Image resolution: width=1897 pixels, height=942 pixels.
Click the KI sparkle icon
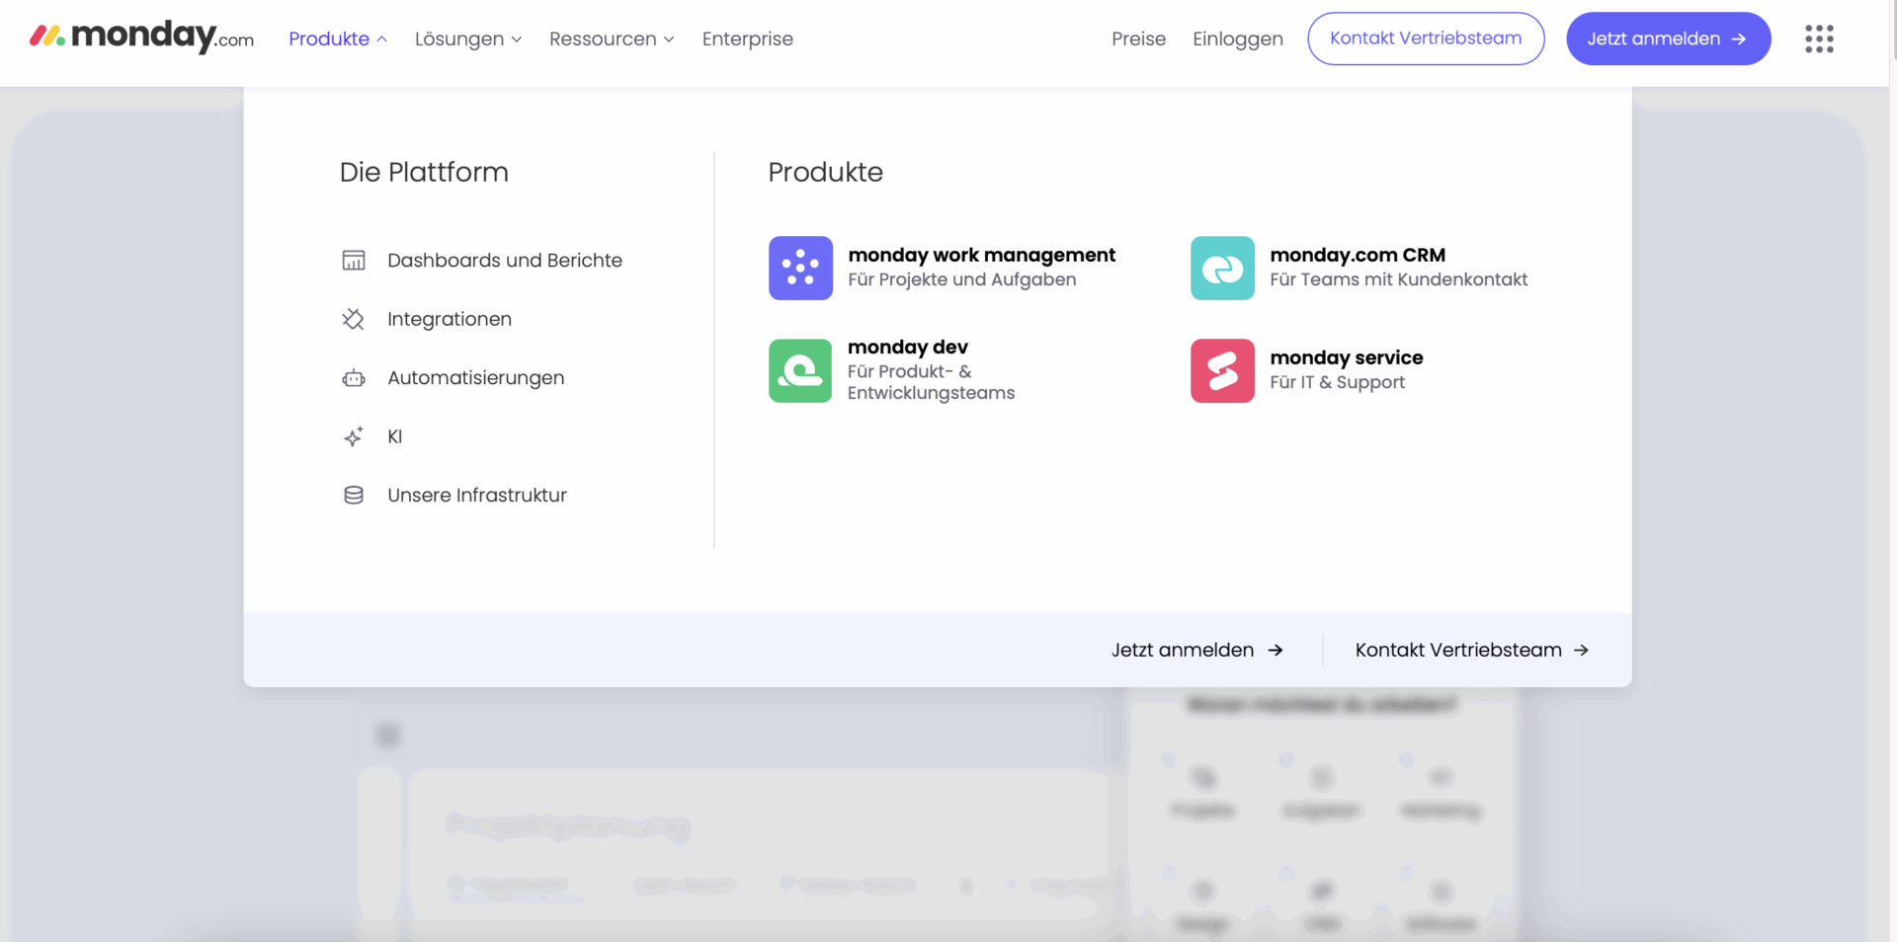click(x=354, y=436)
